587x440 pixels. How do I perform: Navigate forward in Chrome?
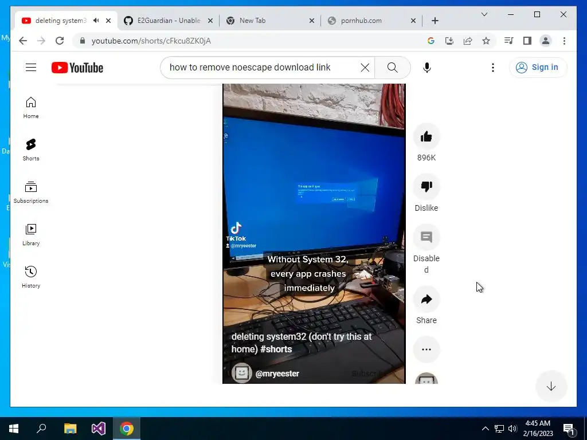(x=41, y=41)
